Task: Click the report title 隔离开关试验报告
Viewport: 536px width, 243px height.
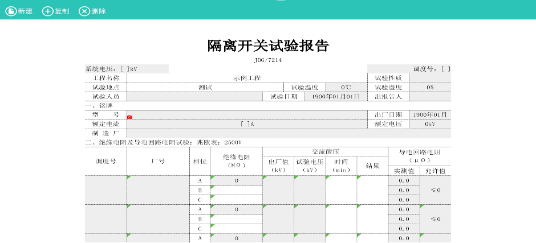Action: pos(268,46)
